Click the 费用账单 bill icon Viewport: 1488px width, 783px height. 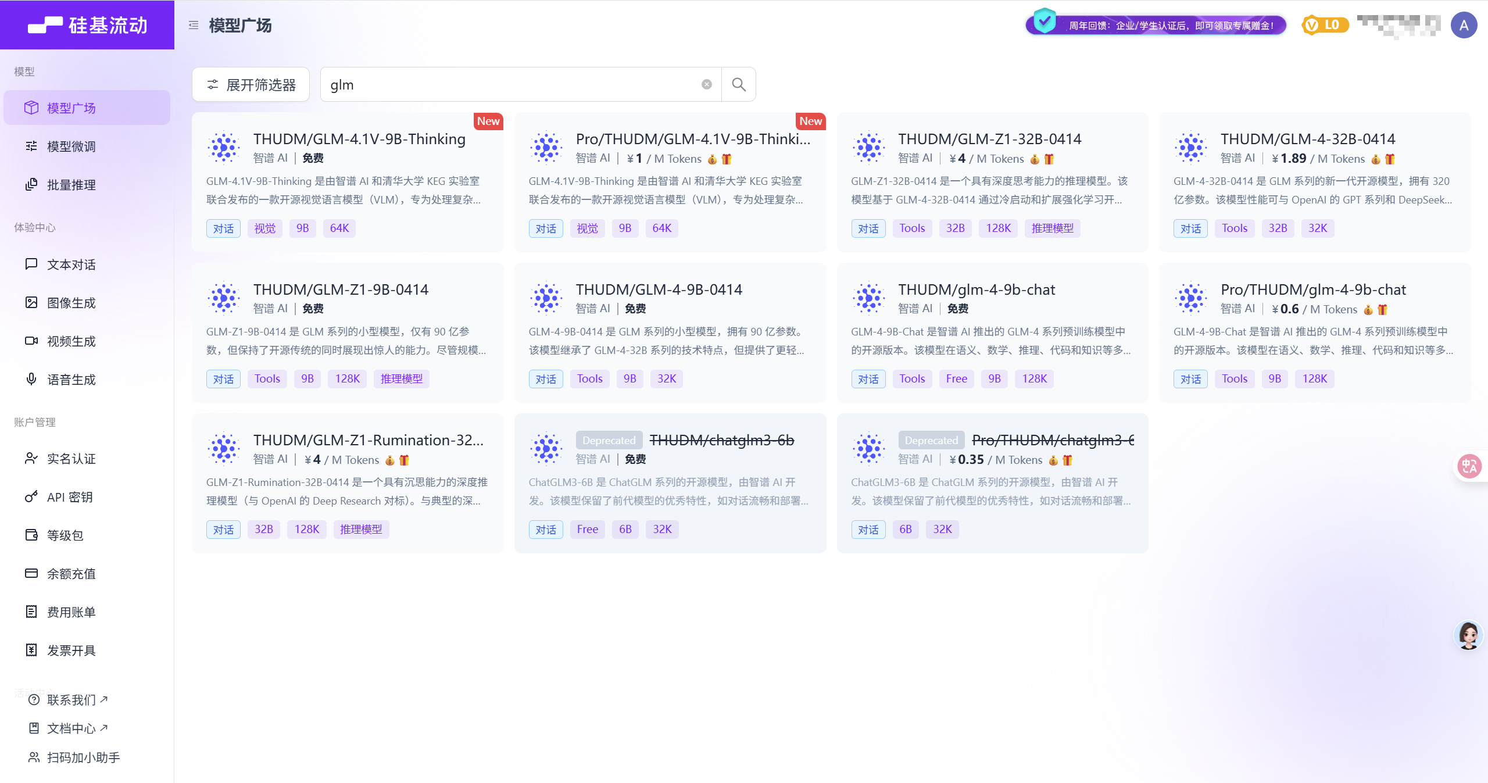point(31,612)
